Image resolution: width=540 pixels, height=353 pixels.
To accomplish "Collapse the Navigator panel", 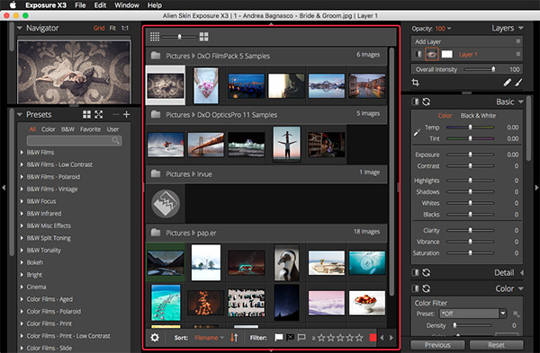I will pyautogui.click(x=20, y=28).
